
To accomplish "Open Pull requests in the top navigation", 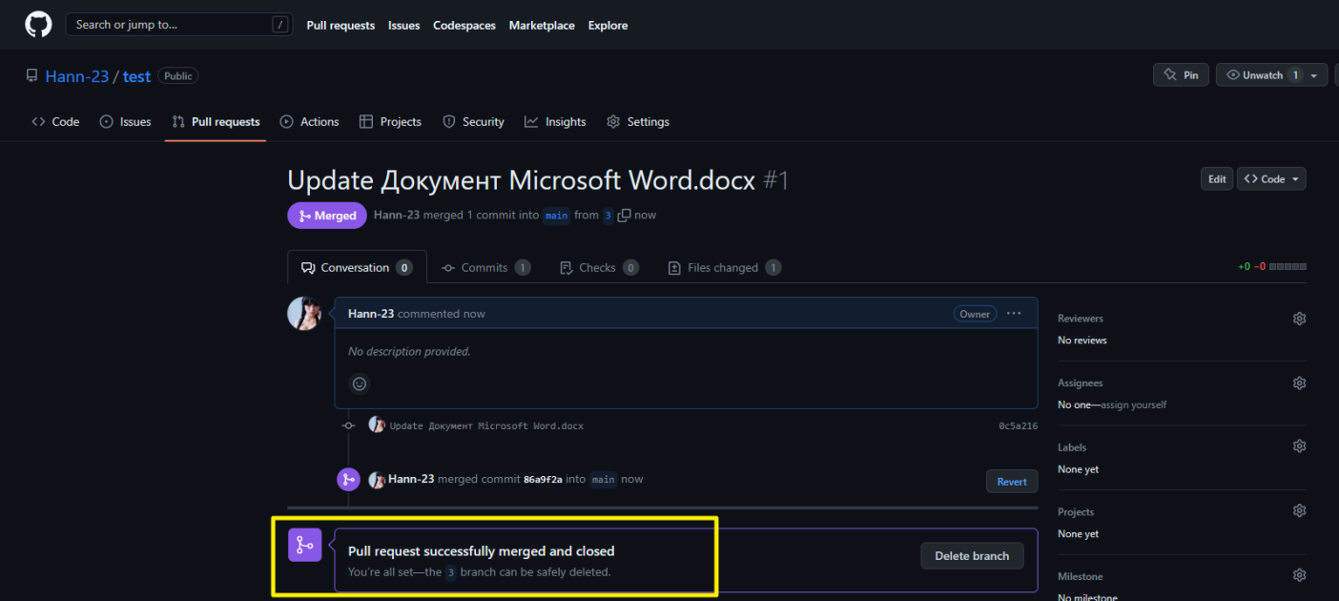I will [x=340, y=26].
